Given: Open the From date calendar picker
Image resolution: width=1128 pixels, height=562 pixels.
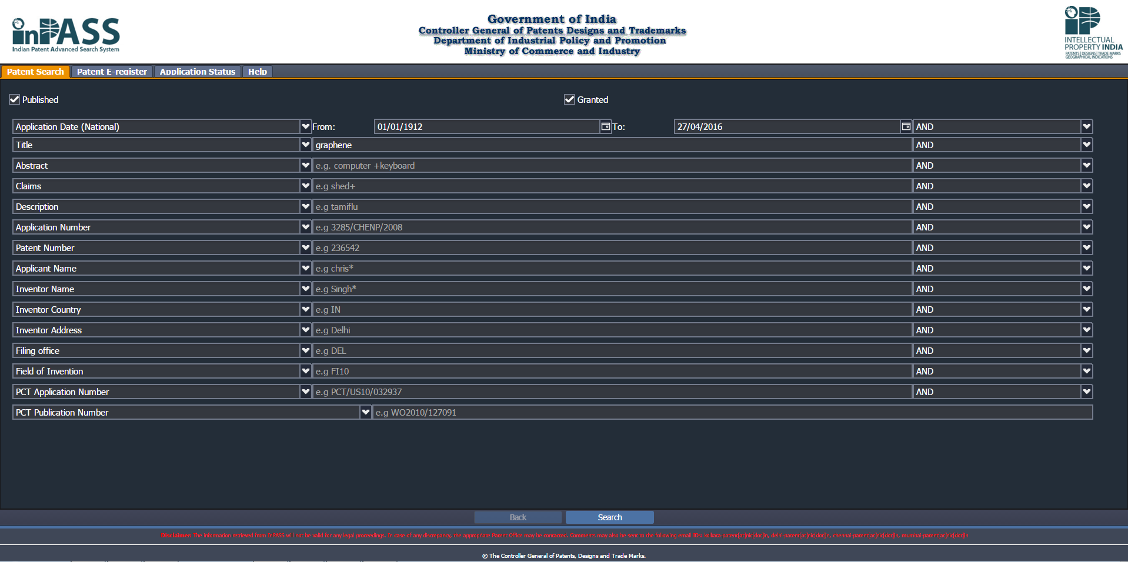Looking at the screenshot, I should pos(605,126).
